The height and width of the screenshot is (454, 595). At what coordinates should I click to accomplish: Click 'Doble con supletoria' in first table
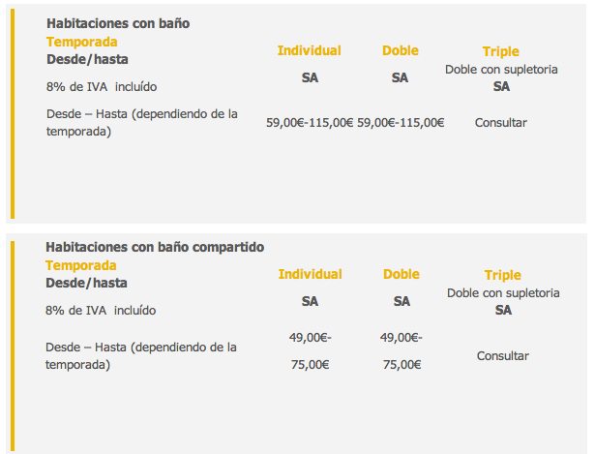pyautogui.click(x=501, y=70)
